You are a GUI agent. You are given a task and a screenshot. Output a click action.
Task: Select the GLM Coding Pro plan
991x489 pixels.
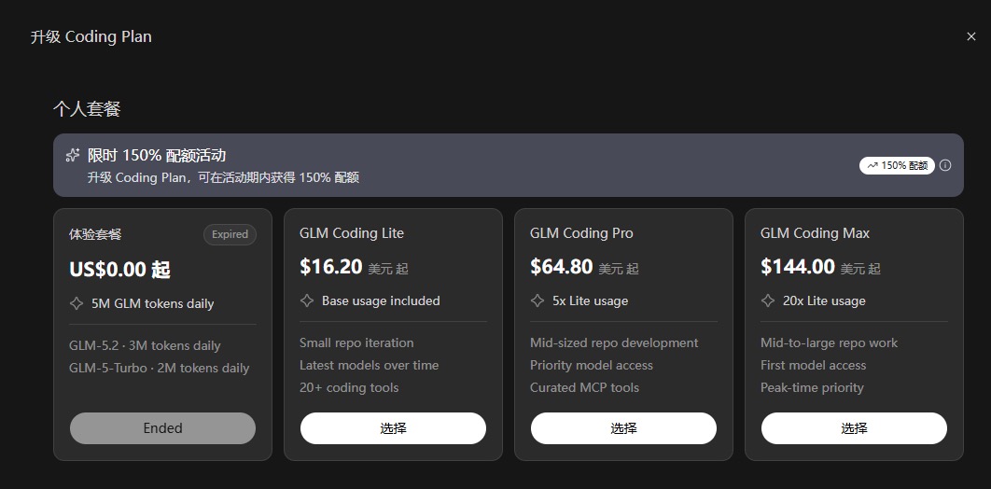pyautogui.click(x=623, y=428)
